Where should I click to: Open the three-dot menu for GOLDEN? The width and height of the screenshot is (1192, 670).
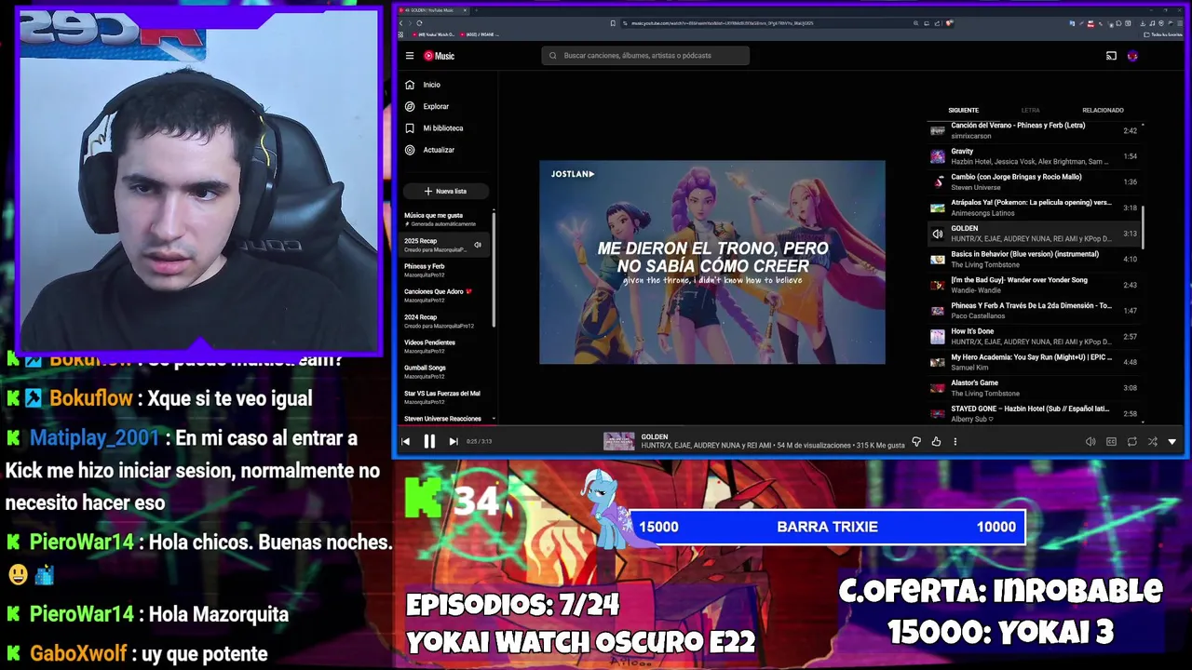(x=955, y=442)
